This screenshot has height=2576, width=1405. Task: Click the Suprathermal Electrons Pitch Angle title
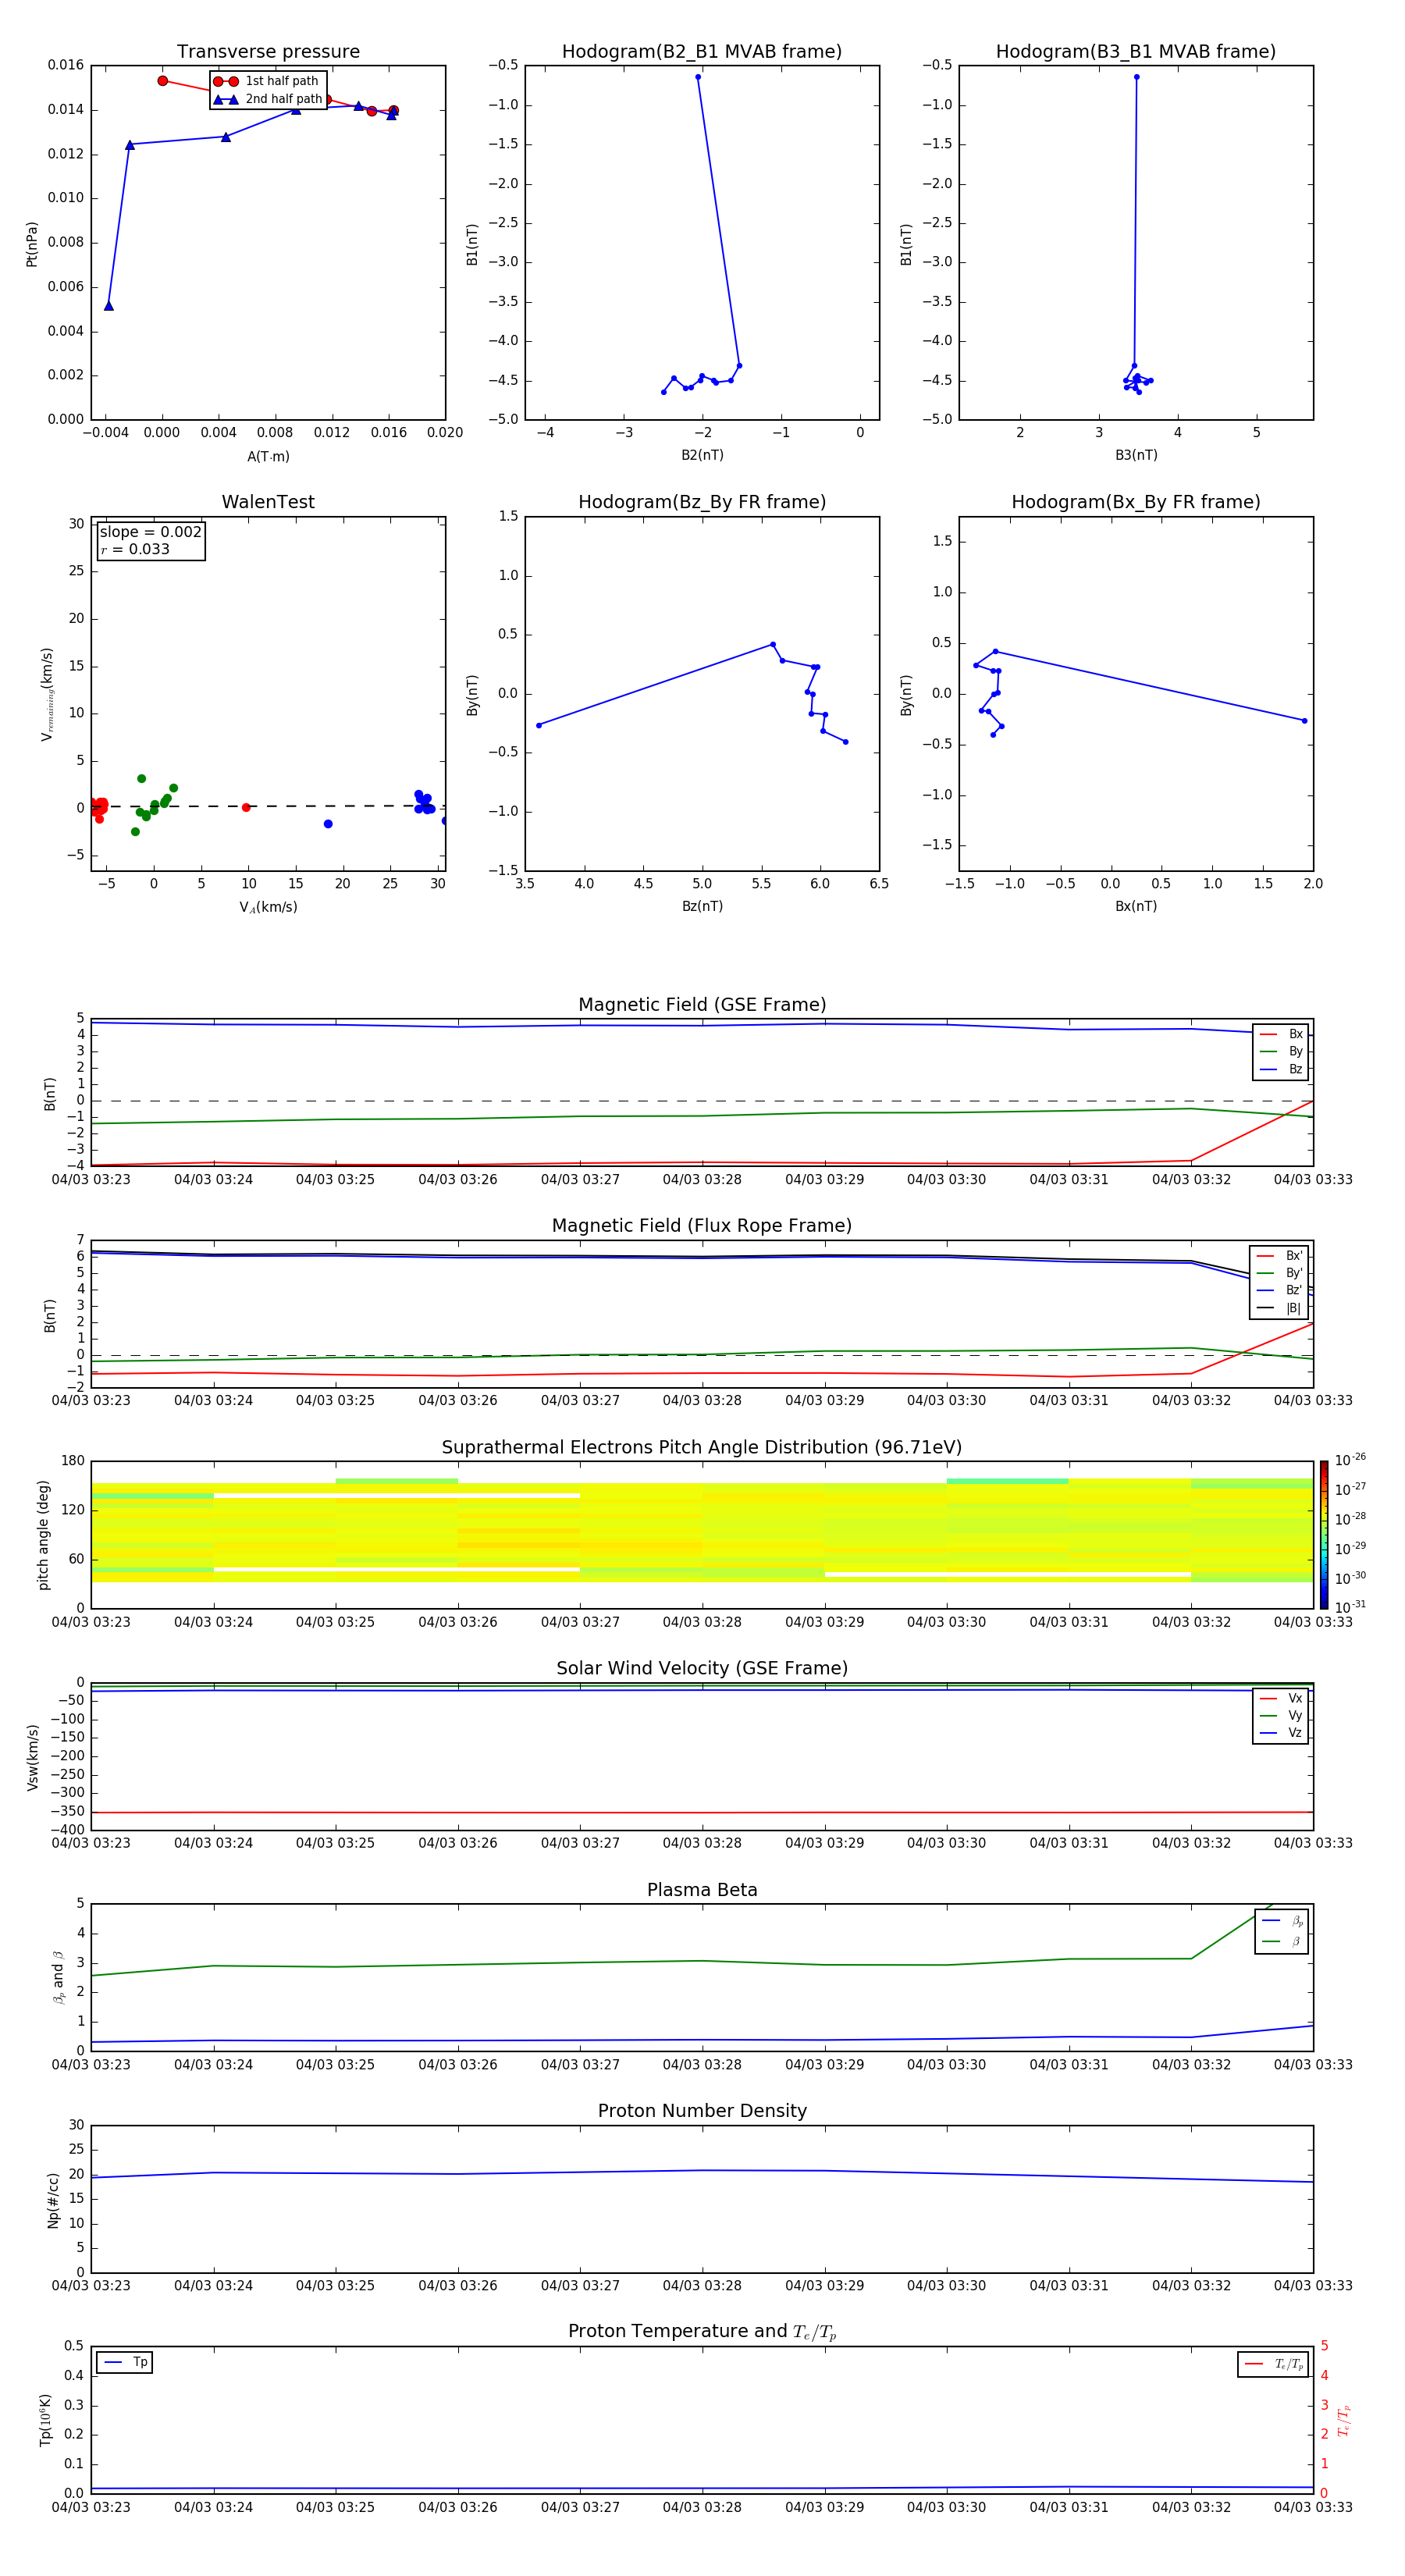tap(702, 1448)
